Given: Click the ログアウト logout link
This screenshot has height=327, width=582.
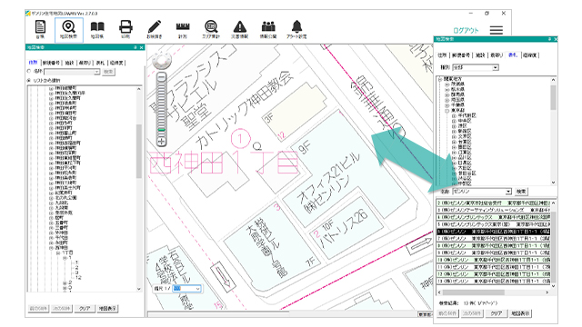Looking at the screenshot, I should click(466, 30).
